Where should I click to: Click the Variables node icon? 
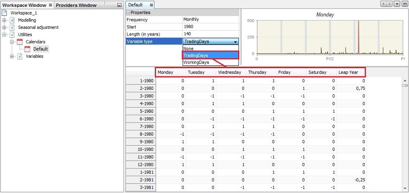point(20,56)
